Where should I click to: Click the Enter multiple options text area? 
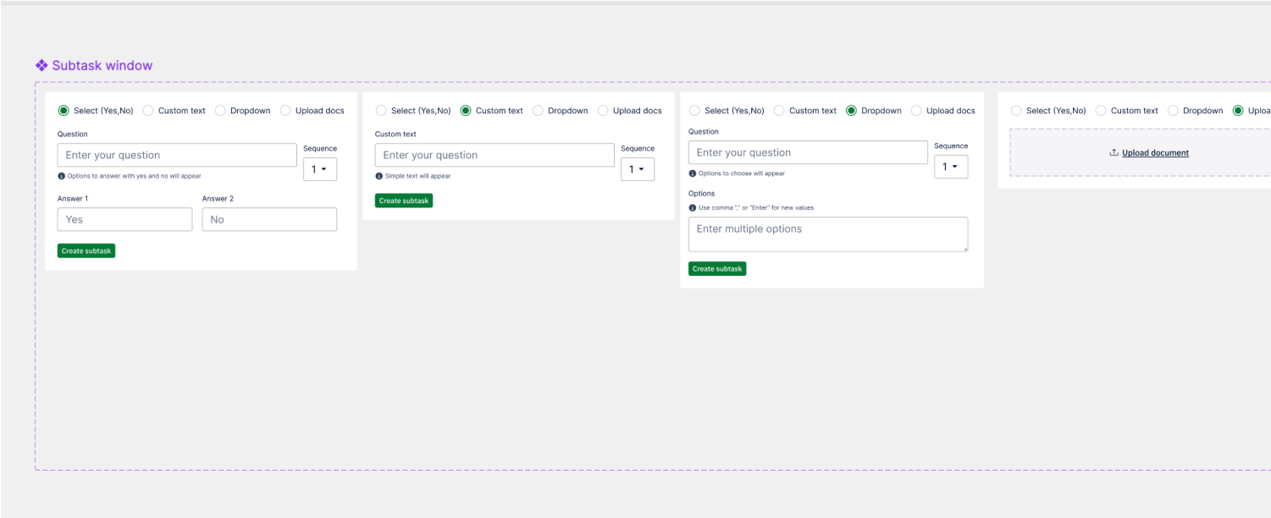pyautogui.click(x=827, y=234)
